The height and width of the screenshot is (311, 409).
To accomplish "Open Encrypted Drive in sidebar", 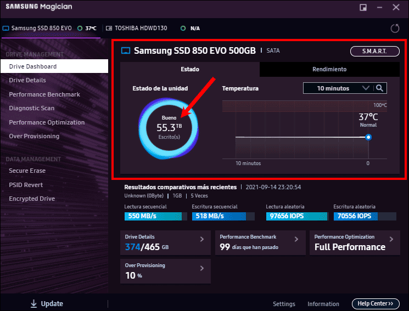I will 32,199.
